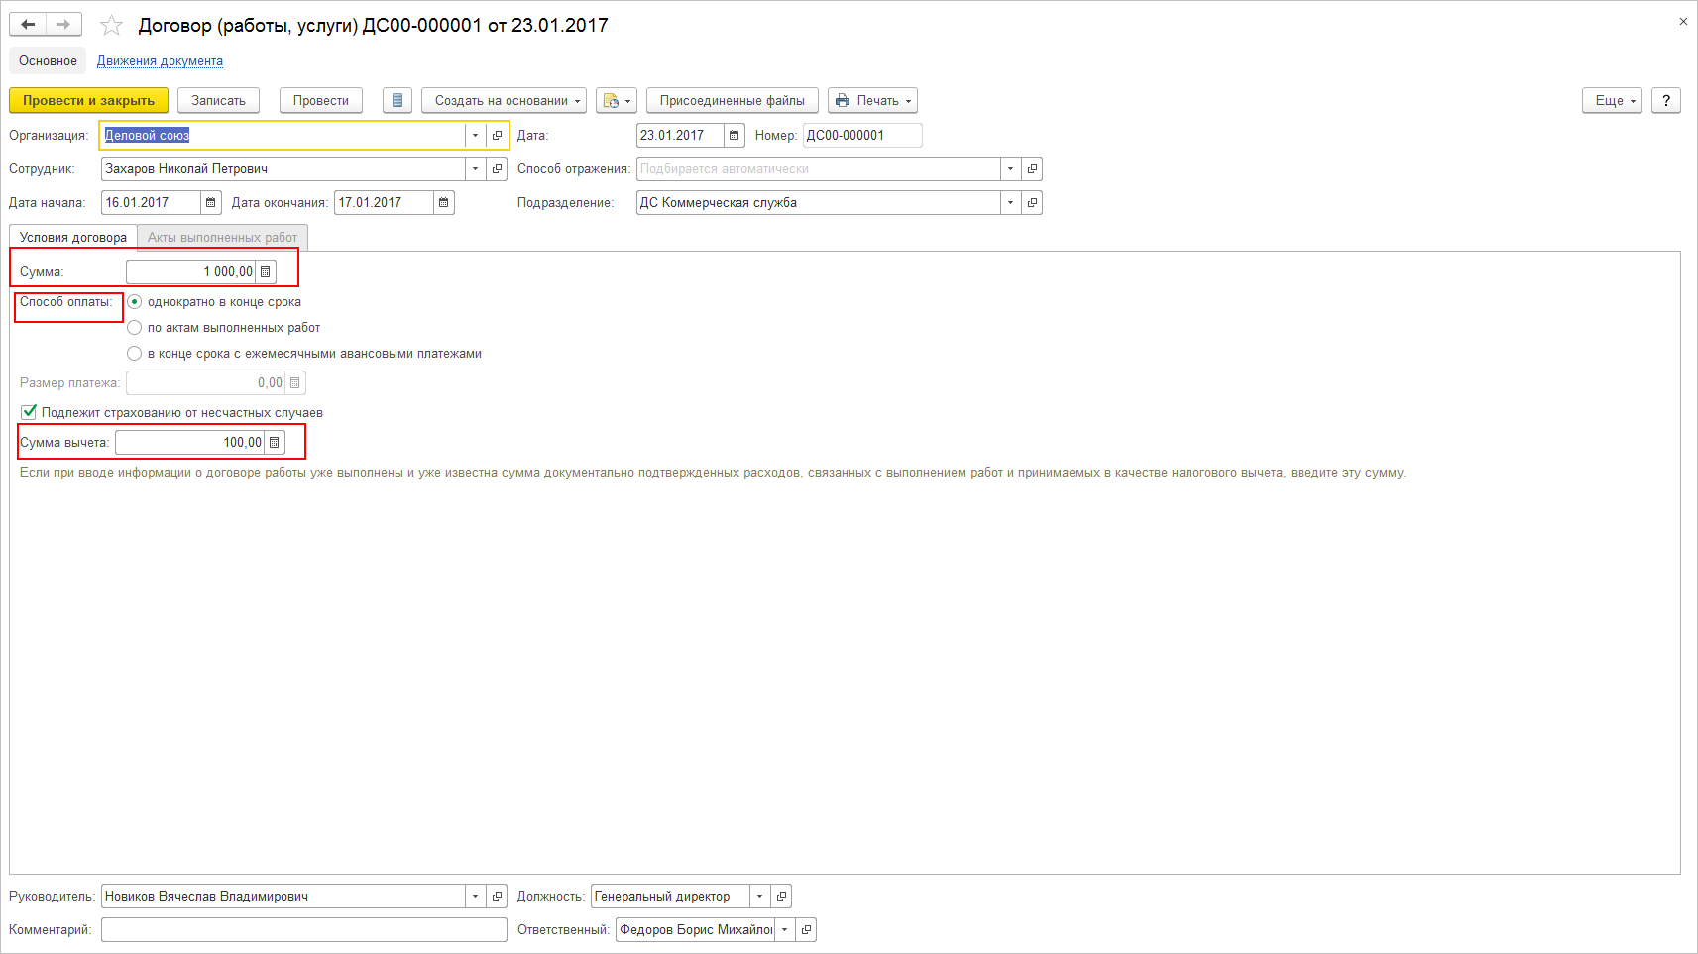1698x954 pixels.
Task: Expand the Должность dropdown list
Action: coord(759,897)
